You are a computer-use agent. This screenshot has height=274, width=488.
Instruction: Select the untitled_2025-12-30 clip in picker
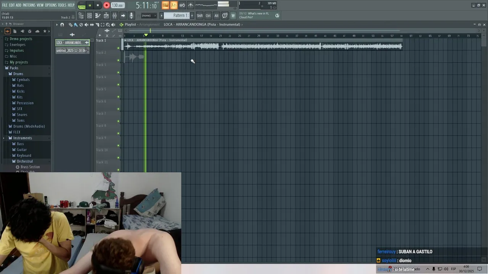point(72,51)
